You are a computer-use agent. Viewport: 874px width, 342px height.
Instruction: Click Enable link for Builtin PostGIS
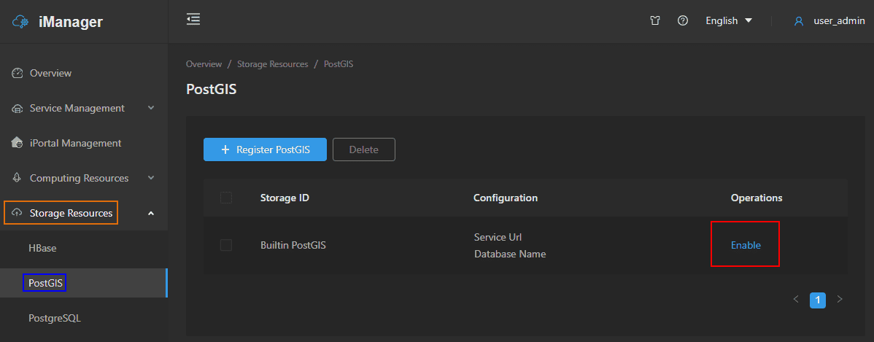[x=746, y=245]
